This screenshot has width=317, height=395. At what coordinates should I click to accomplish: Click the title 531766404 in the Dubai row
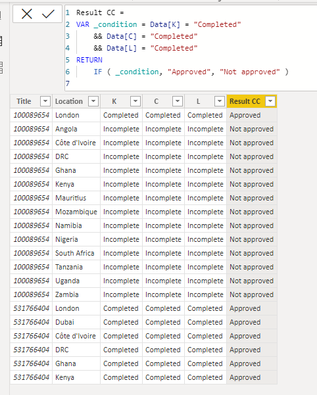pos(32,322)
